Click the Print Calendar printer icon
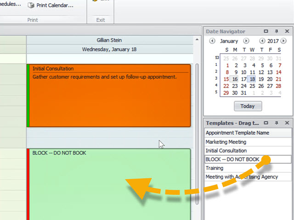This screenshot has height=220, width=294. [x=31, y=5]
